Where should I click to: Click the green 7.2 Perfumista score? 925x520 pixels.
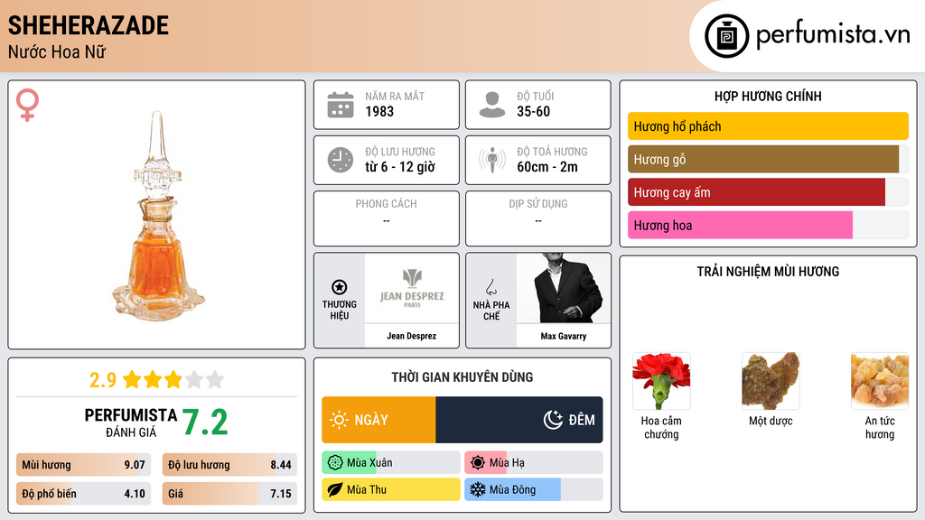click(205, 422)
